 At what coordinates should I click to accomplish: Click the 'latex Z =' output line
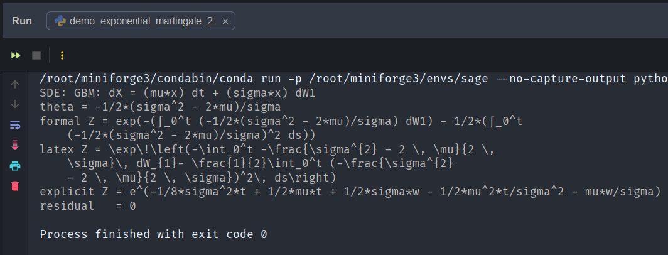(x=251, y=149)
